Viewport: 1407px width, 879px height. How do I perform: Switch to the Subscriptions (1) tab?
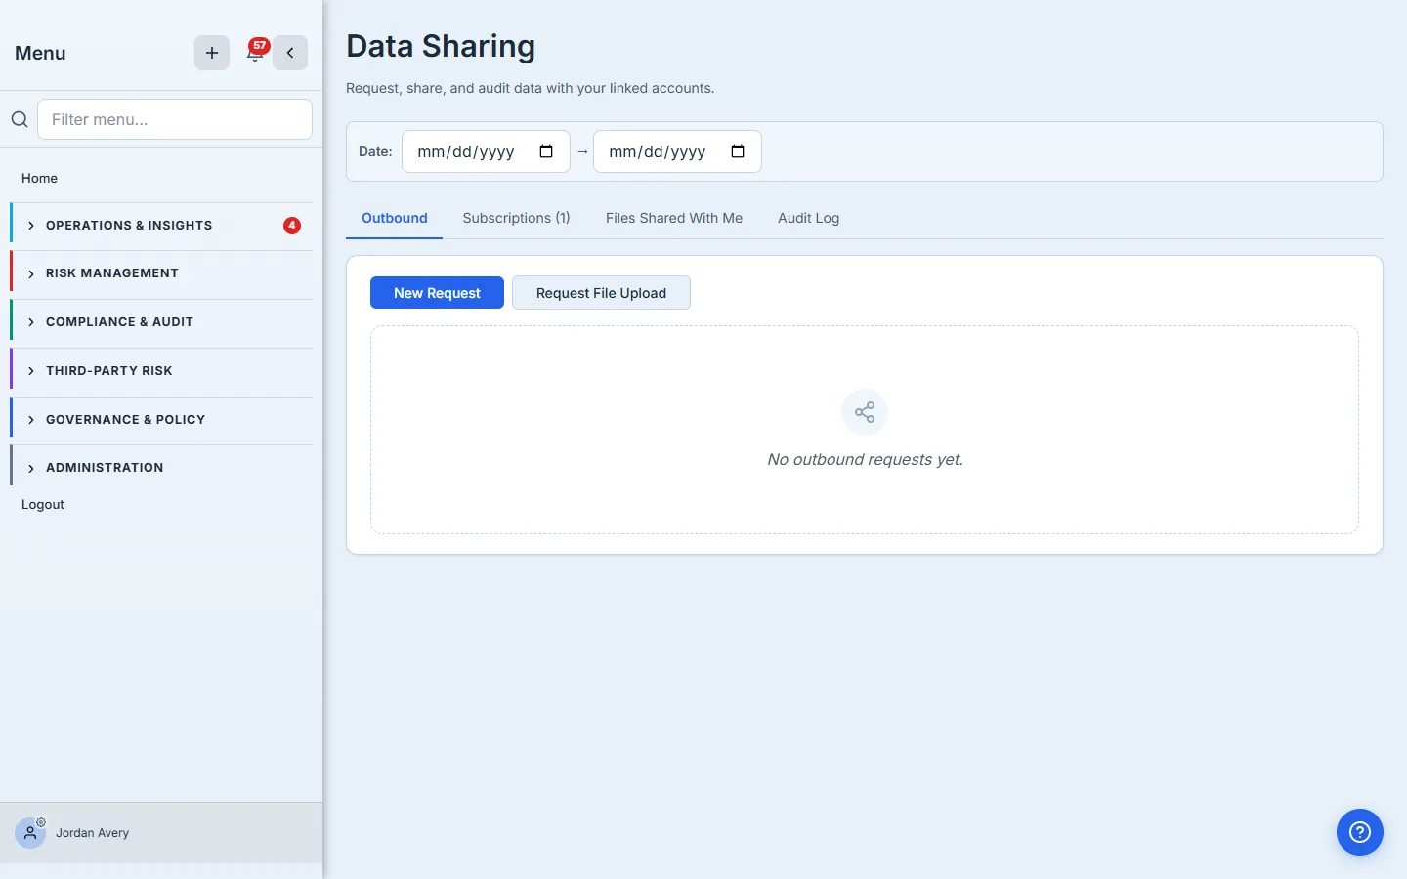click(516, 218)
